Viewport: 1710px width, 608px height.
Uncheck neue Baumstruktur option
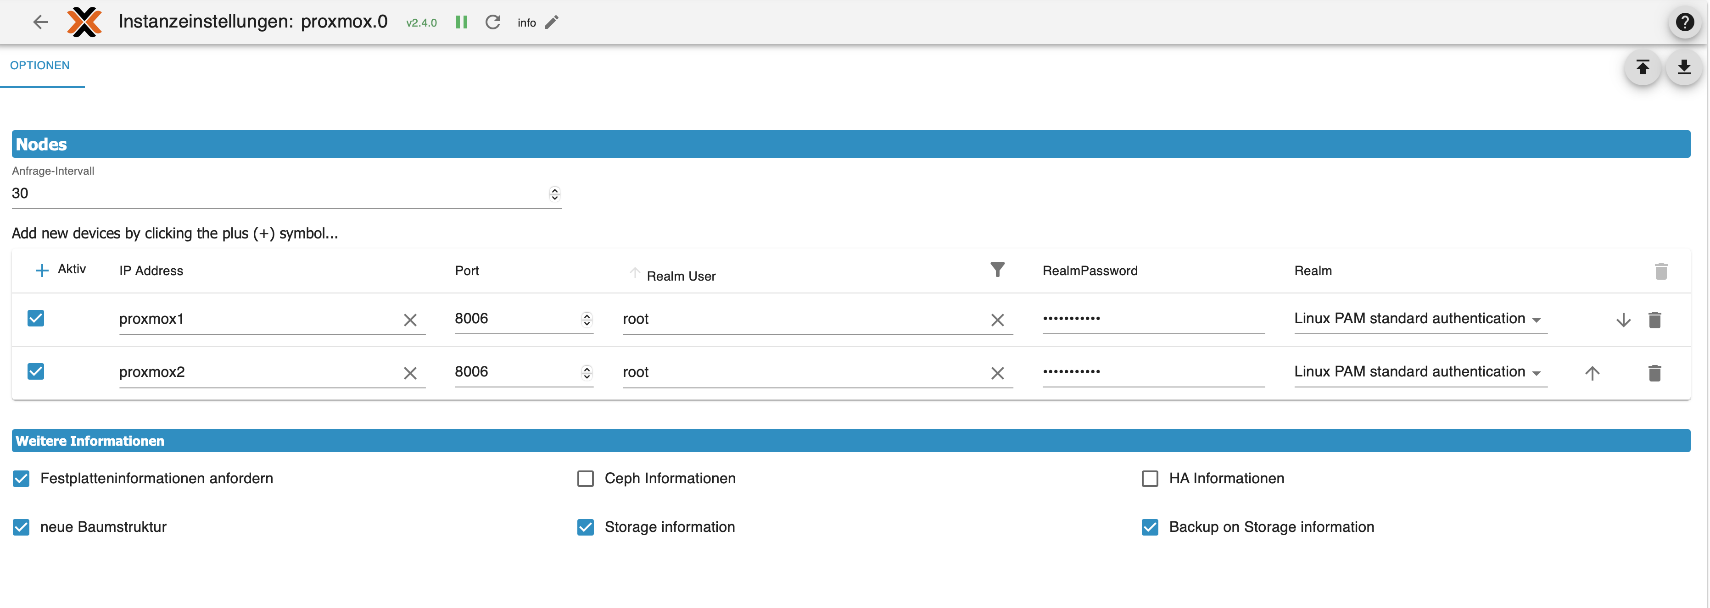[x=21, y=527]
